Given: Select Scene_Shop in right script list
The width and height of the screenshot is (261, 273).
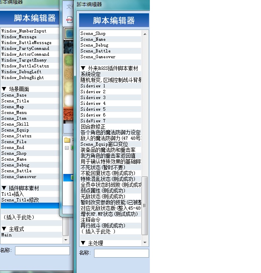Looking at the screenshot, I should (x=111, y=33).
